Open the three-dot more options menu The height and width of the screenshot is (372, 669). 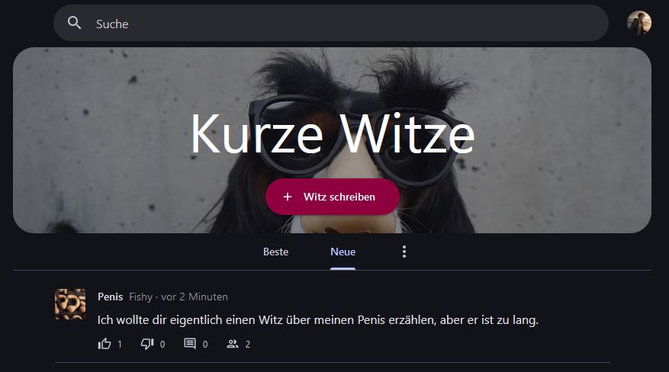(x=404, y=252)
